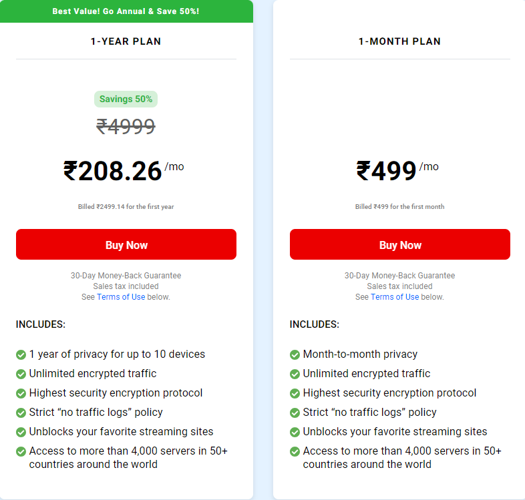Image resolution: width=525 pixels, height=500 pixels.
Task: Click Buy Now for the 1-Year Plan
Action: [x=126, y=244]
